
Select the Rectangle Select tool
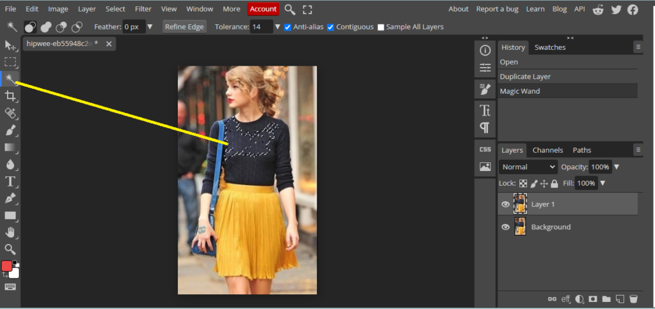(10, 62)
